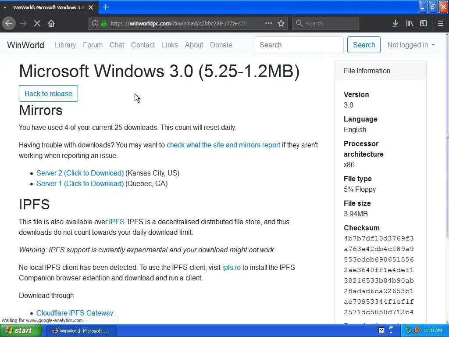Open the browser home page icon
Screen dimensions: 449x337
(x=51, y=24)
